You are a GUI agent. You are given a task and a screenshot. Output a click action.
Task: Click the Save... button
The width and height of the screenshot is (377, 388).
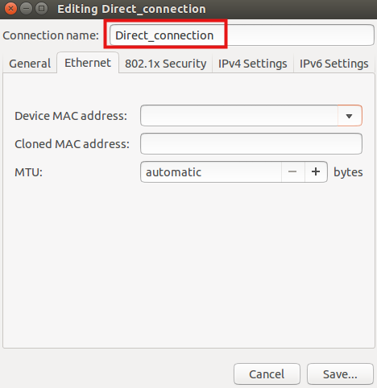(340, 374)
